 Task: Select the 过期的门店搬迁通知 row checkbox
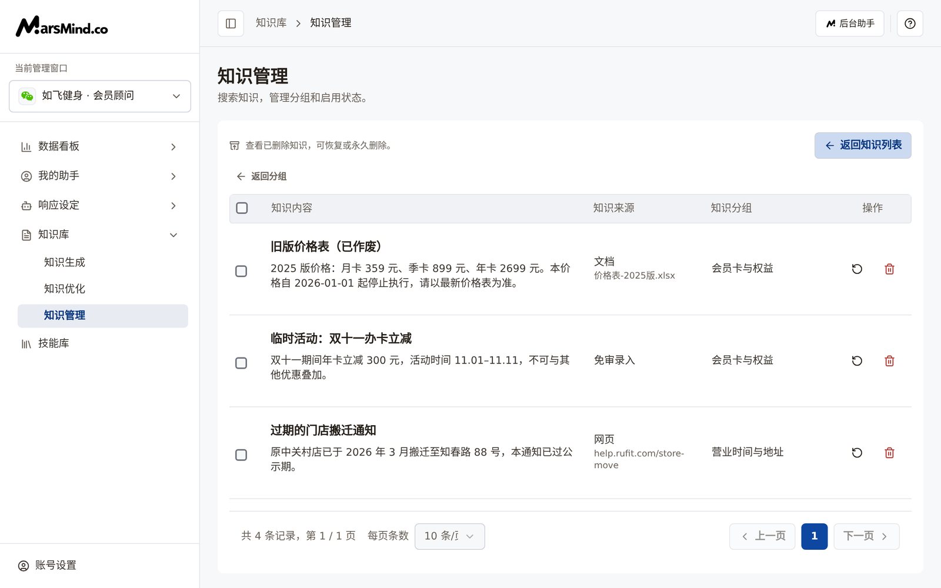(x=241, y=455)
